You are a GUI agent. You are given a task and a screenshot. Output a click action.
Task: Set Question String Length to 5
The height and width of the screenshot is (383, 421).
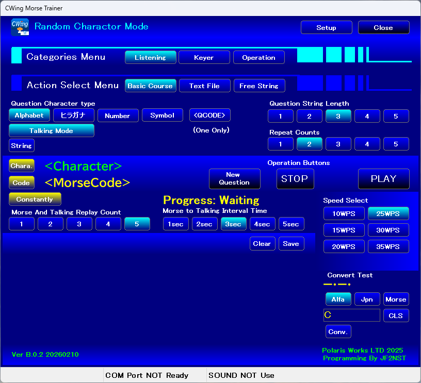pos(396,116)
